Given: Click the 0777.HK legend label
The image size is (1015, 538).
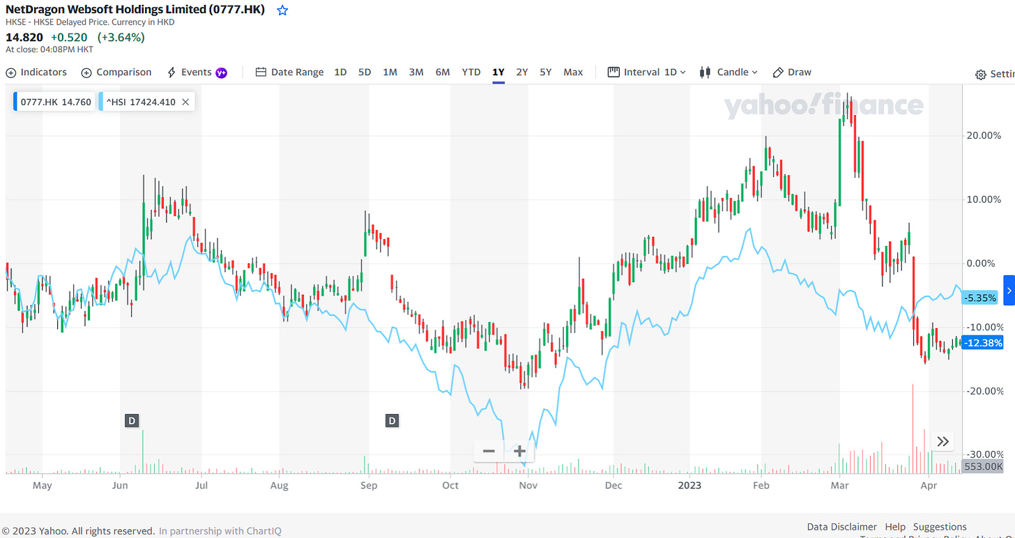Looking at the screenshot, I should click(x=55, y=102).
